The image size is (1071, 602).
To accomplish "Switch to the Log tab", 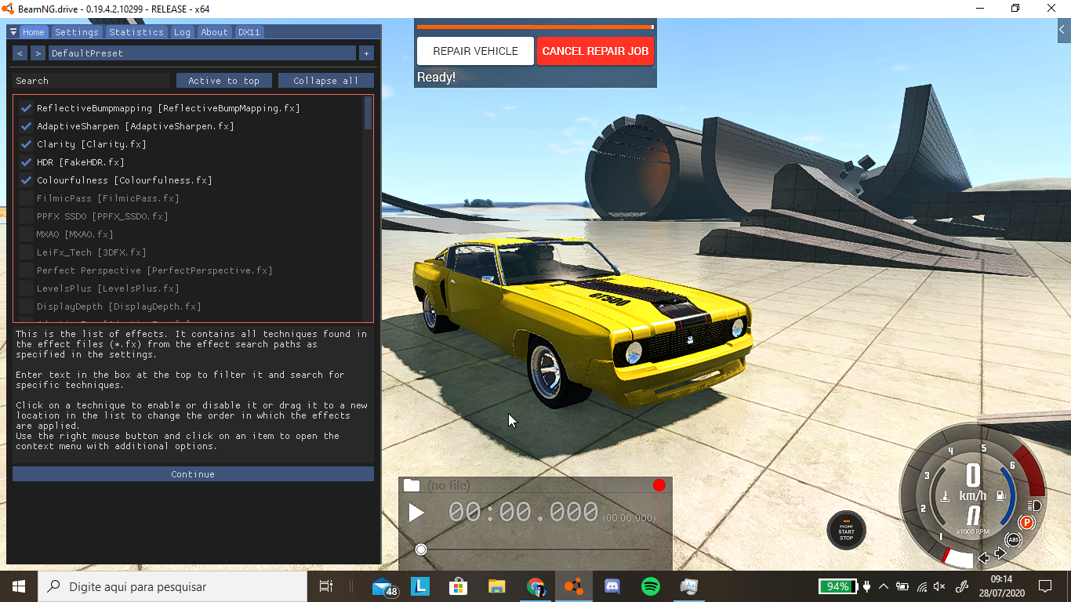I will coord(182,32).
